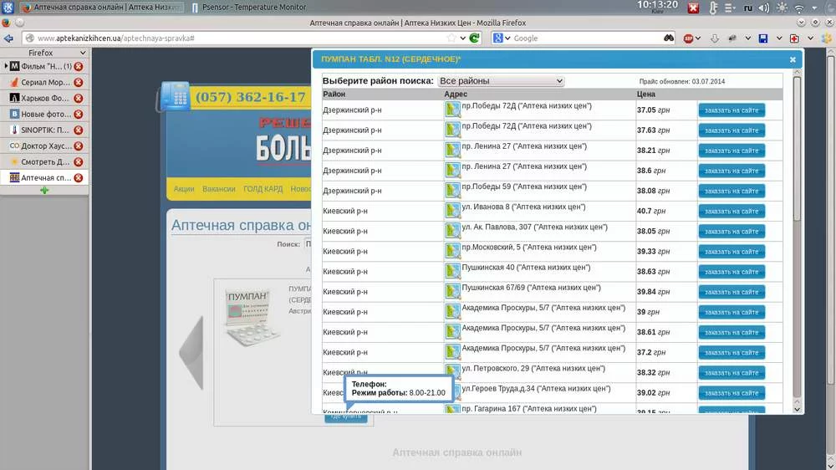Go back with the Firefox back arrow
Viewport: 836px width, 470px height.
8,38
